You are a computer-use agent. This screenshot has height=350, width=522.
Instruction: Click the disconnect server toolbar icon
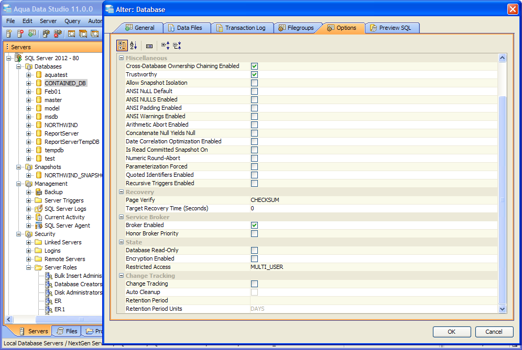[x=58, y=33]
